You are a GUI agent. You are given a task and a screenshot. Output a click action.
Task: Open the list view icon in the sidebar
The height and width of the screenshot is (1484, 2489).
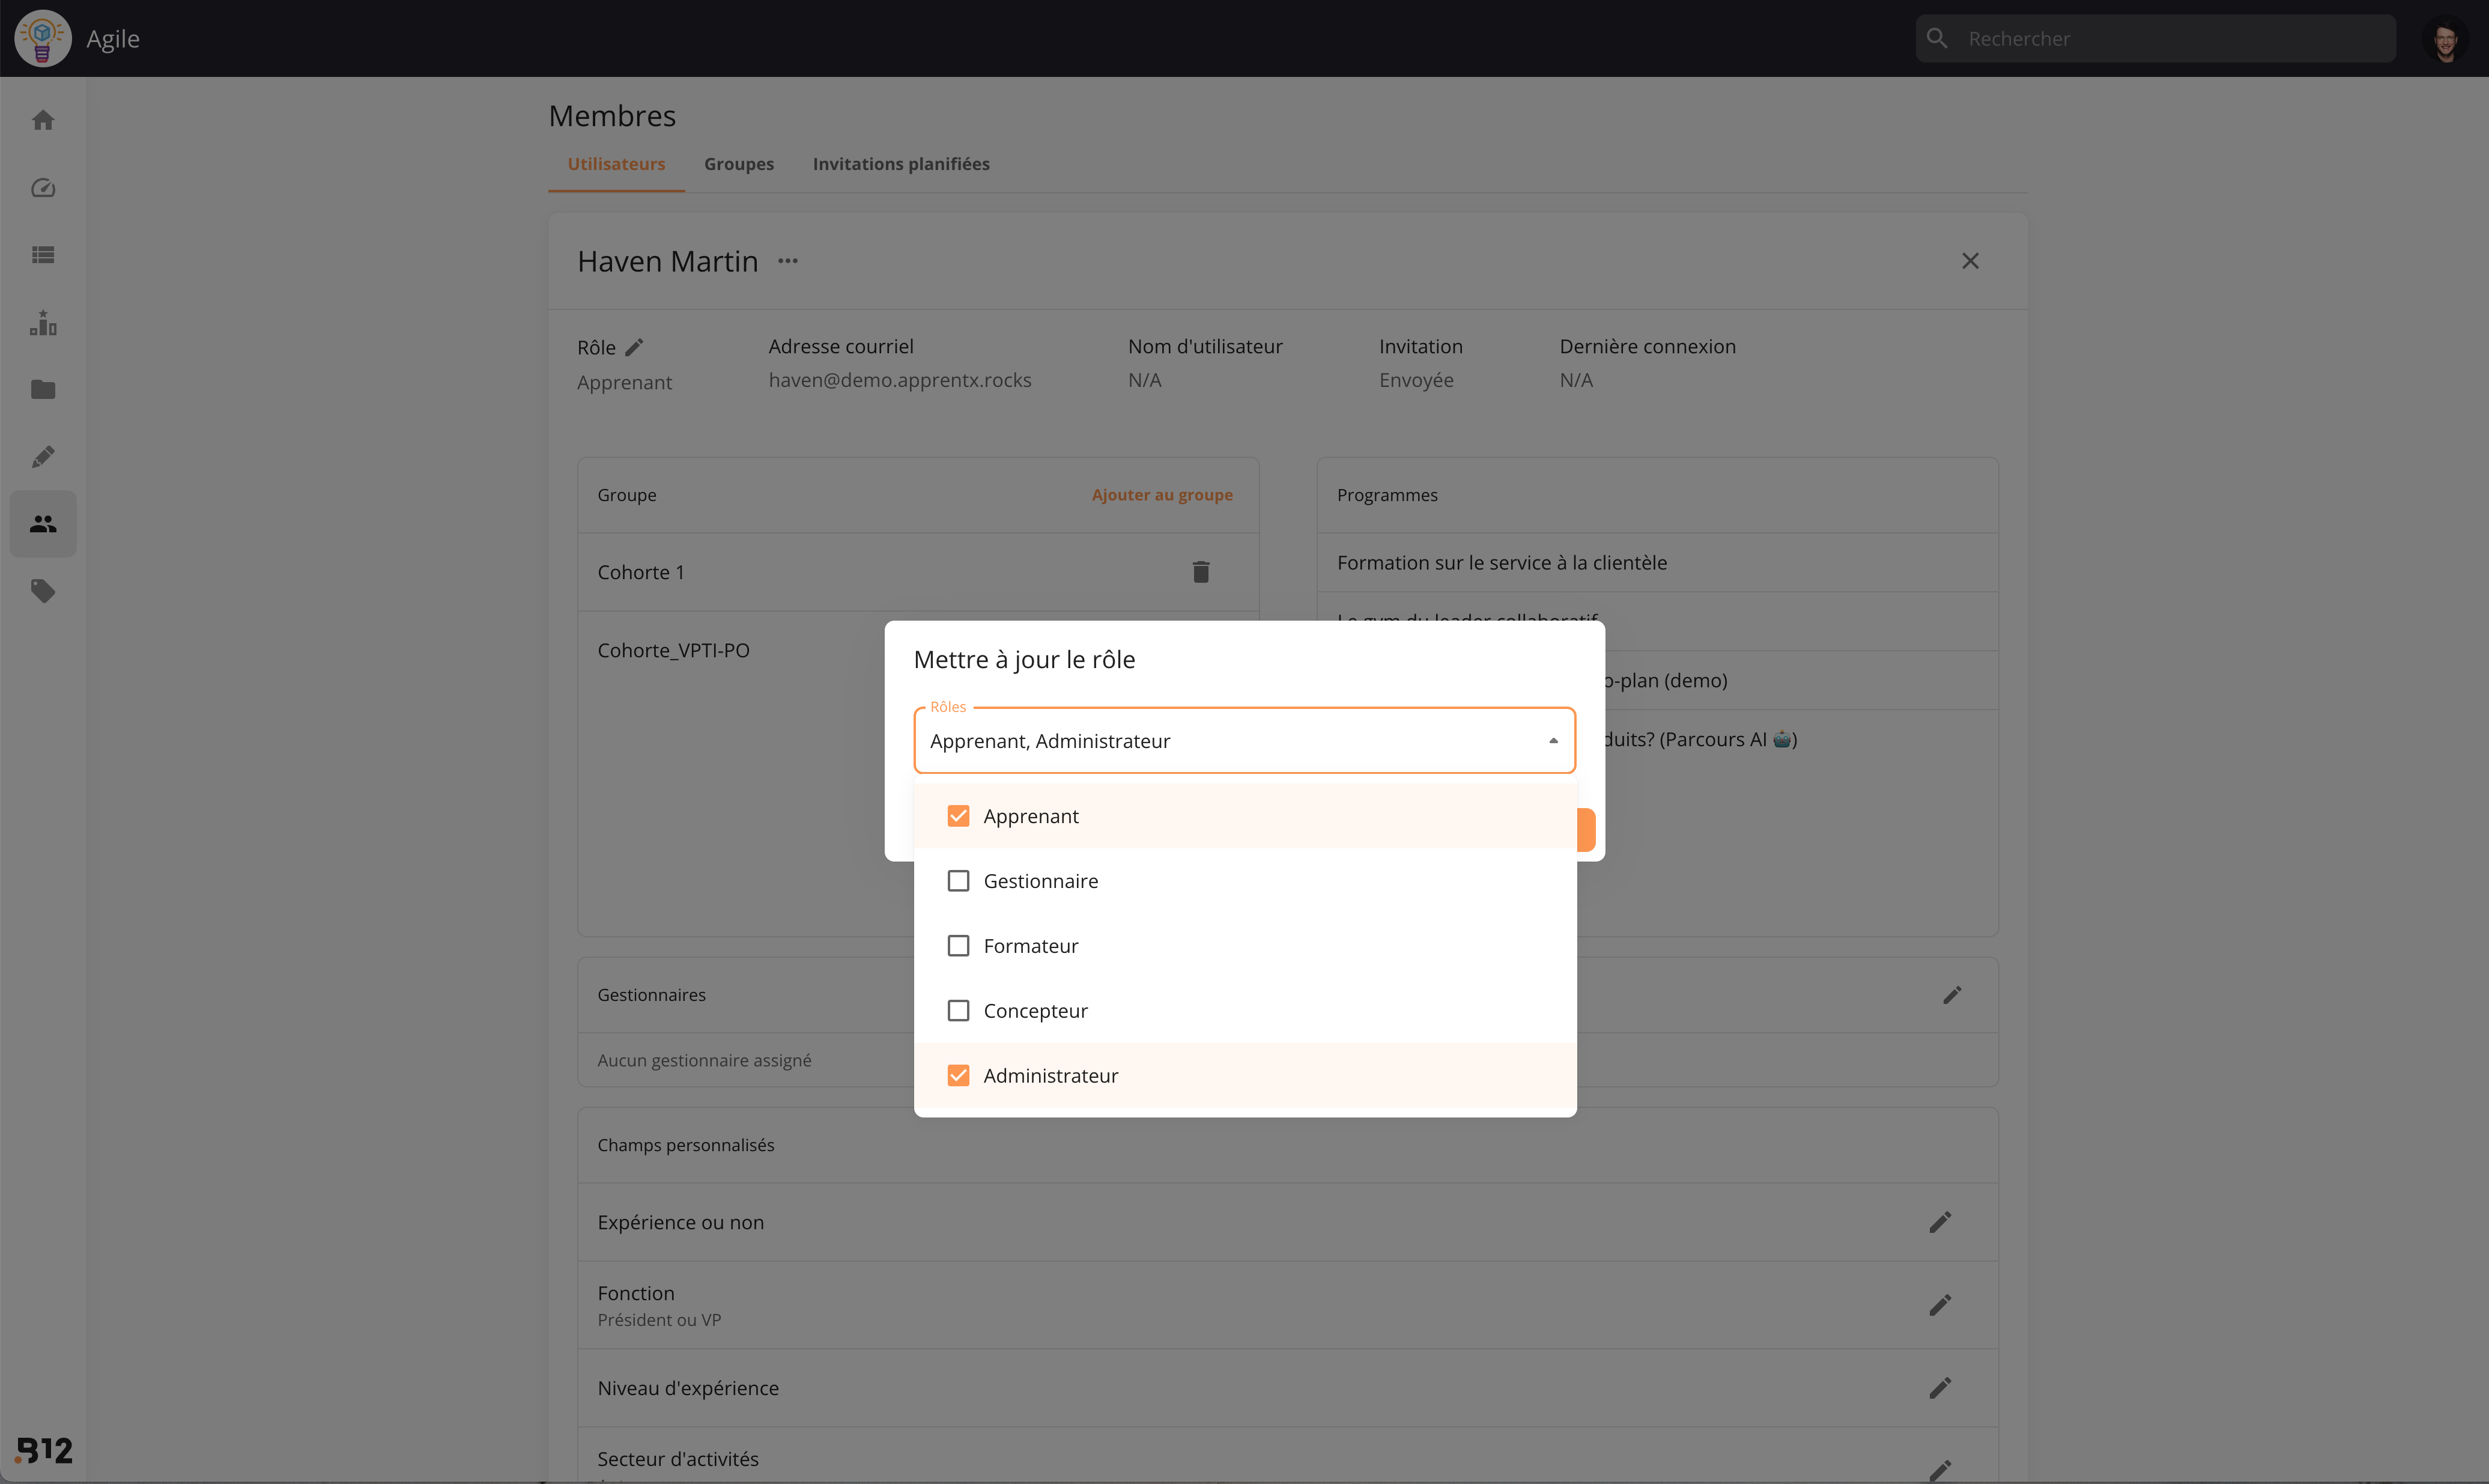coord(43,255)
